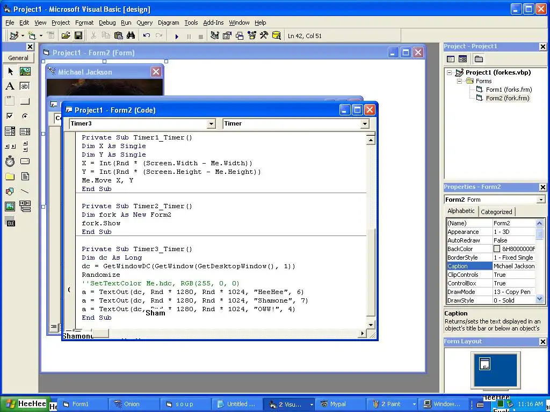Open the Form2 Form properties object dropdown
The width and height of the screenshot is (550, 412).
(540, 200)
